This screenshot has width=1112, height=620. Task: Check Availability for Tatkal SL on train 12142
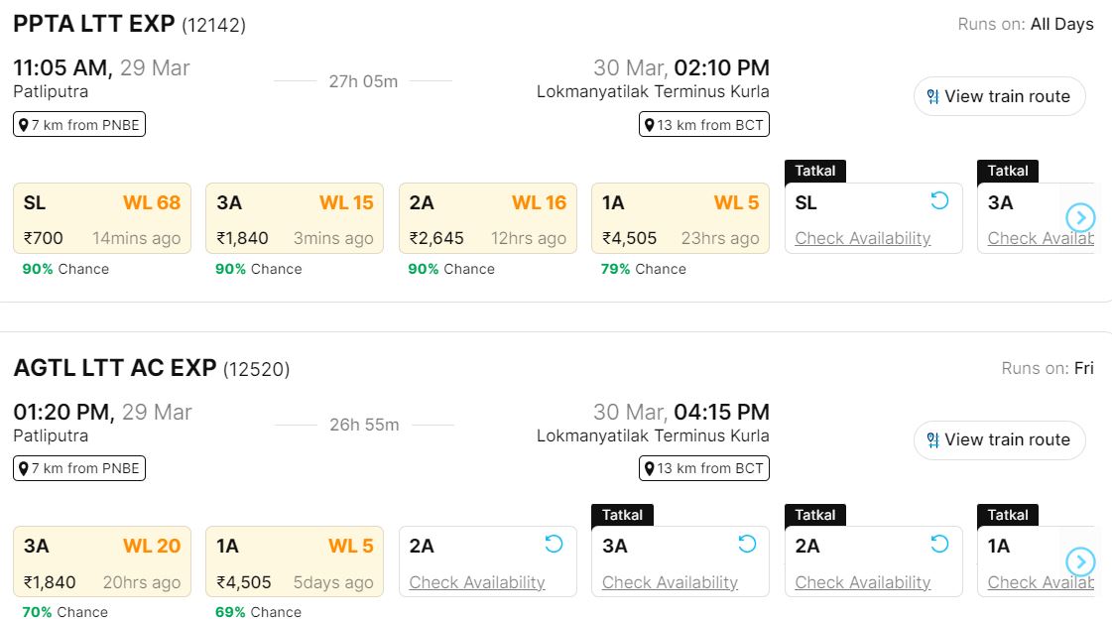tap(862, 238)
